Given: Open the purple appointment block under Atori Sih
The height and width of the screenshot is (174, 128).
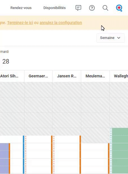Looking at the screenshot, I should (4, 158).
